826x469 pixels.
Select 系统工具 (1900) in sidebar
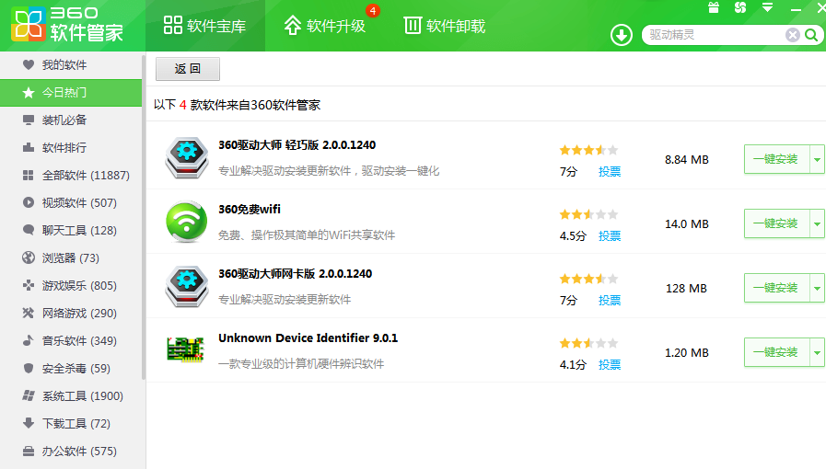pos(71,396)
